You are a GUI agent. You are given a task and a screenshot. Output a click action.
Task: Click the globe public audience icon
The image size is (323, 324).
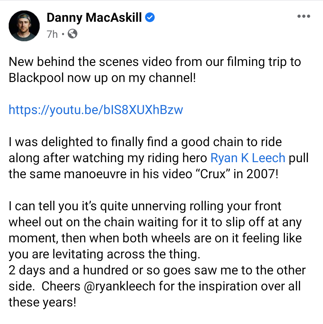click(73, 34)
